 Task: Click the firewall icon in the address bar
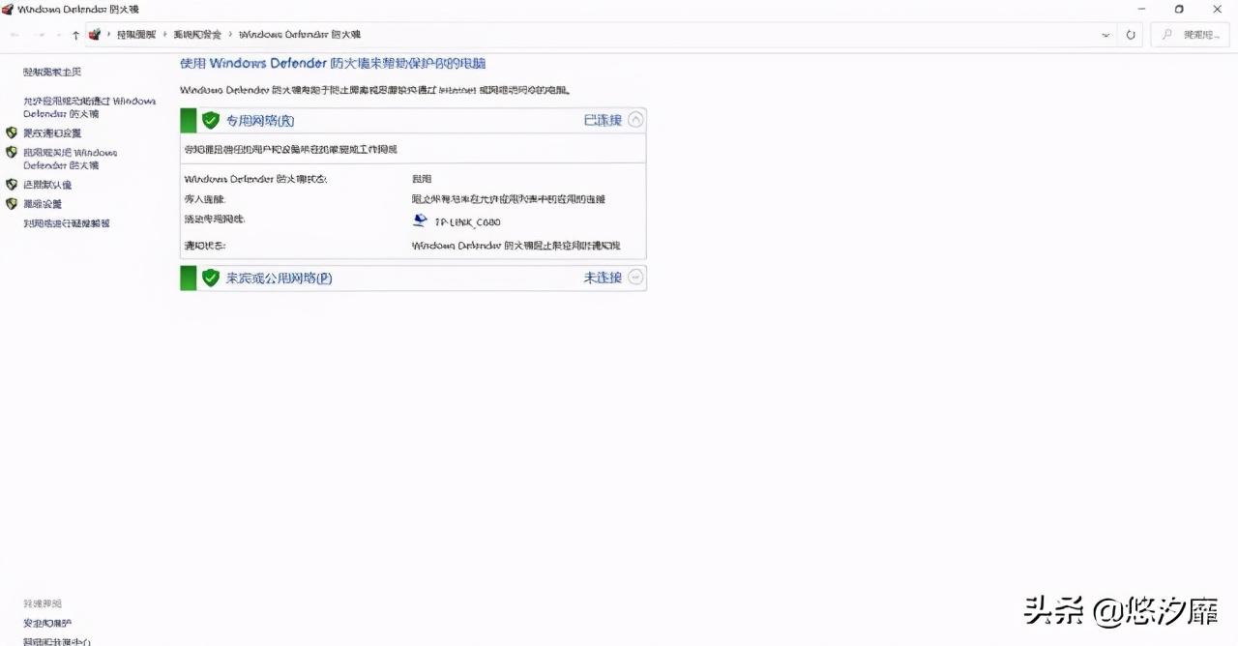95,35
